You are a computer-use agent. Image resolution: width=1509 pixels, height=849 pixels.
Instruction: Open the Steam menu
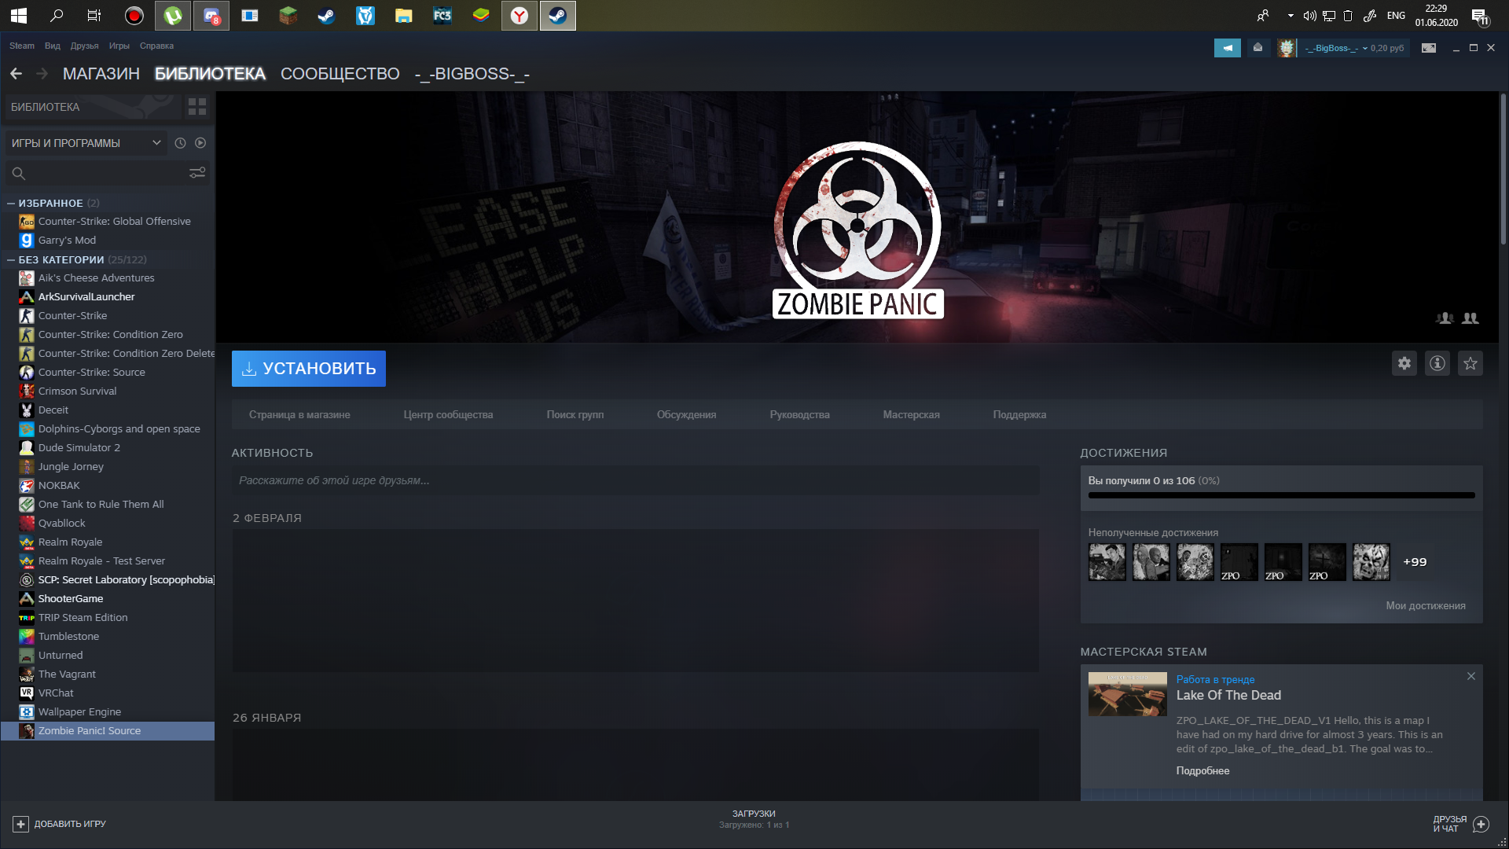point(22,46)
